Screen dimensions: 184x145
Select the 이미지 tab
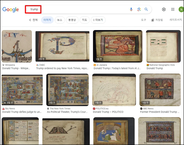(x=47, y=20)
